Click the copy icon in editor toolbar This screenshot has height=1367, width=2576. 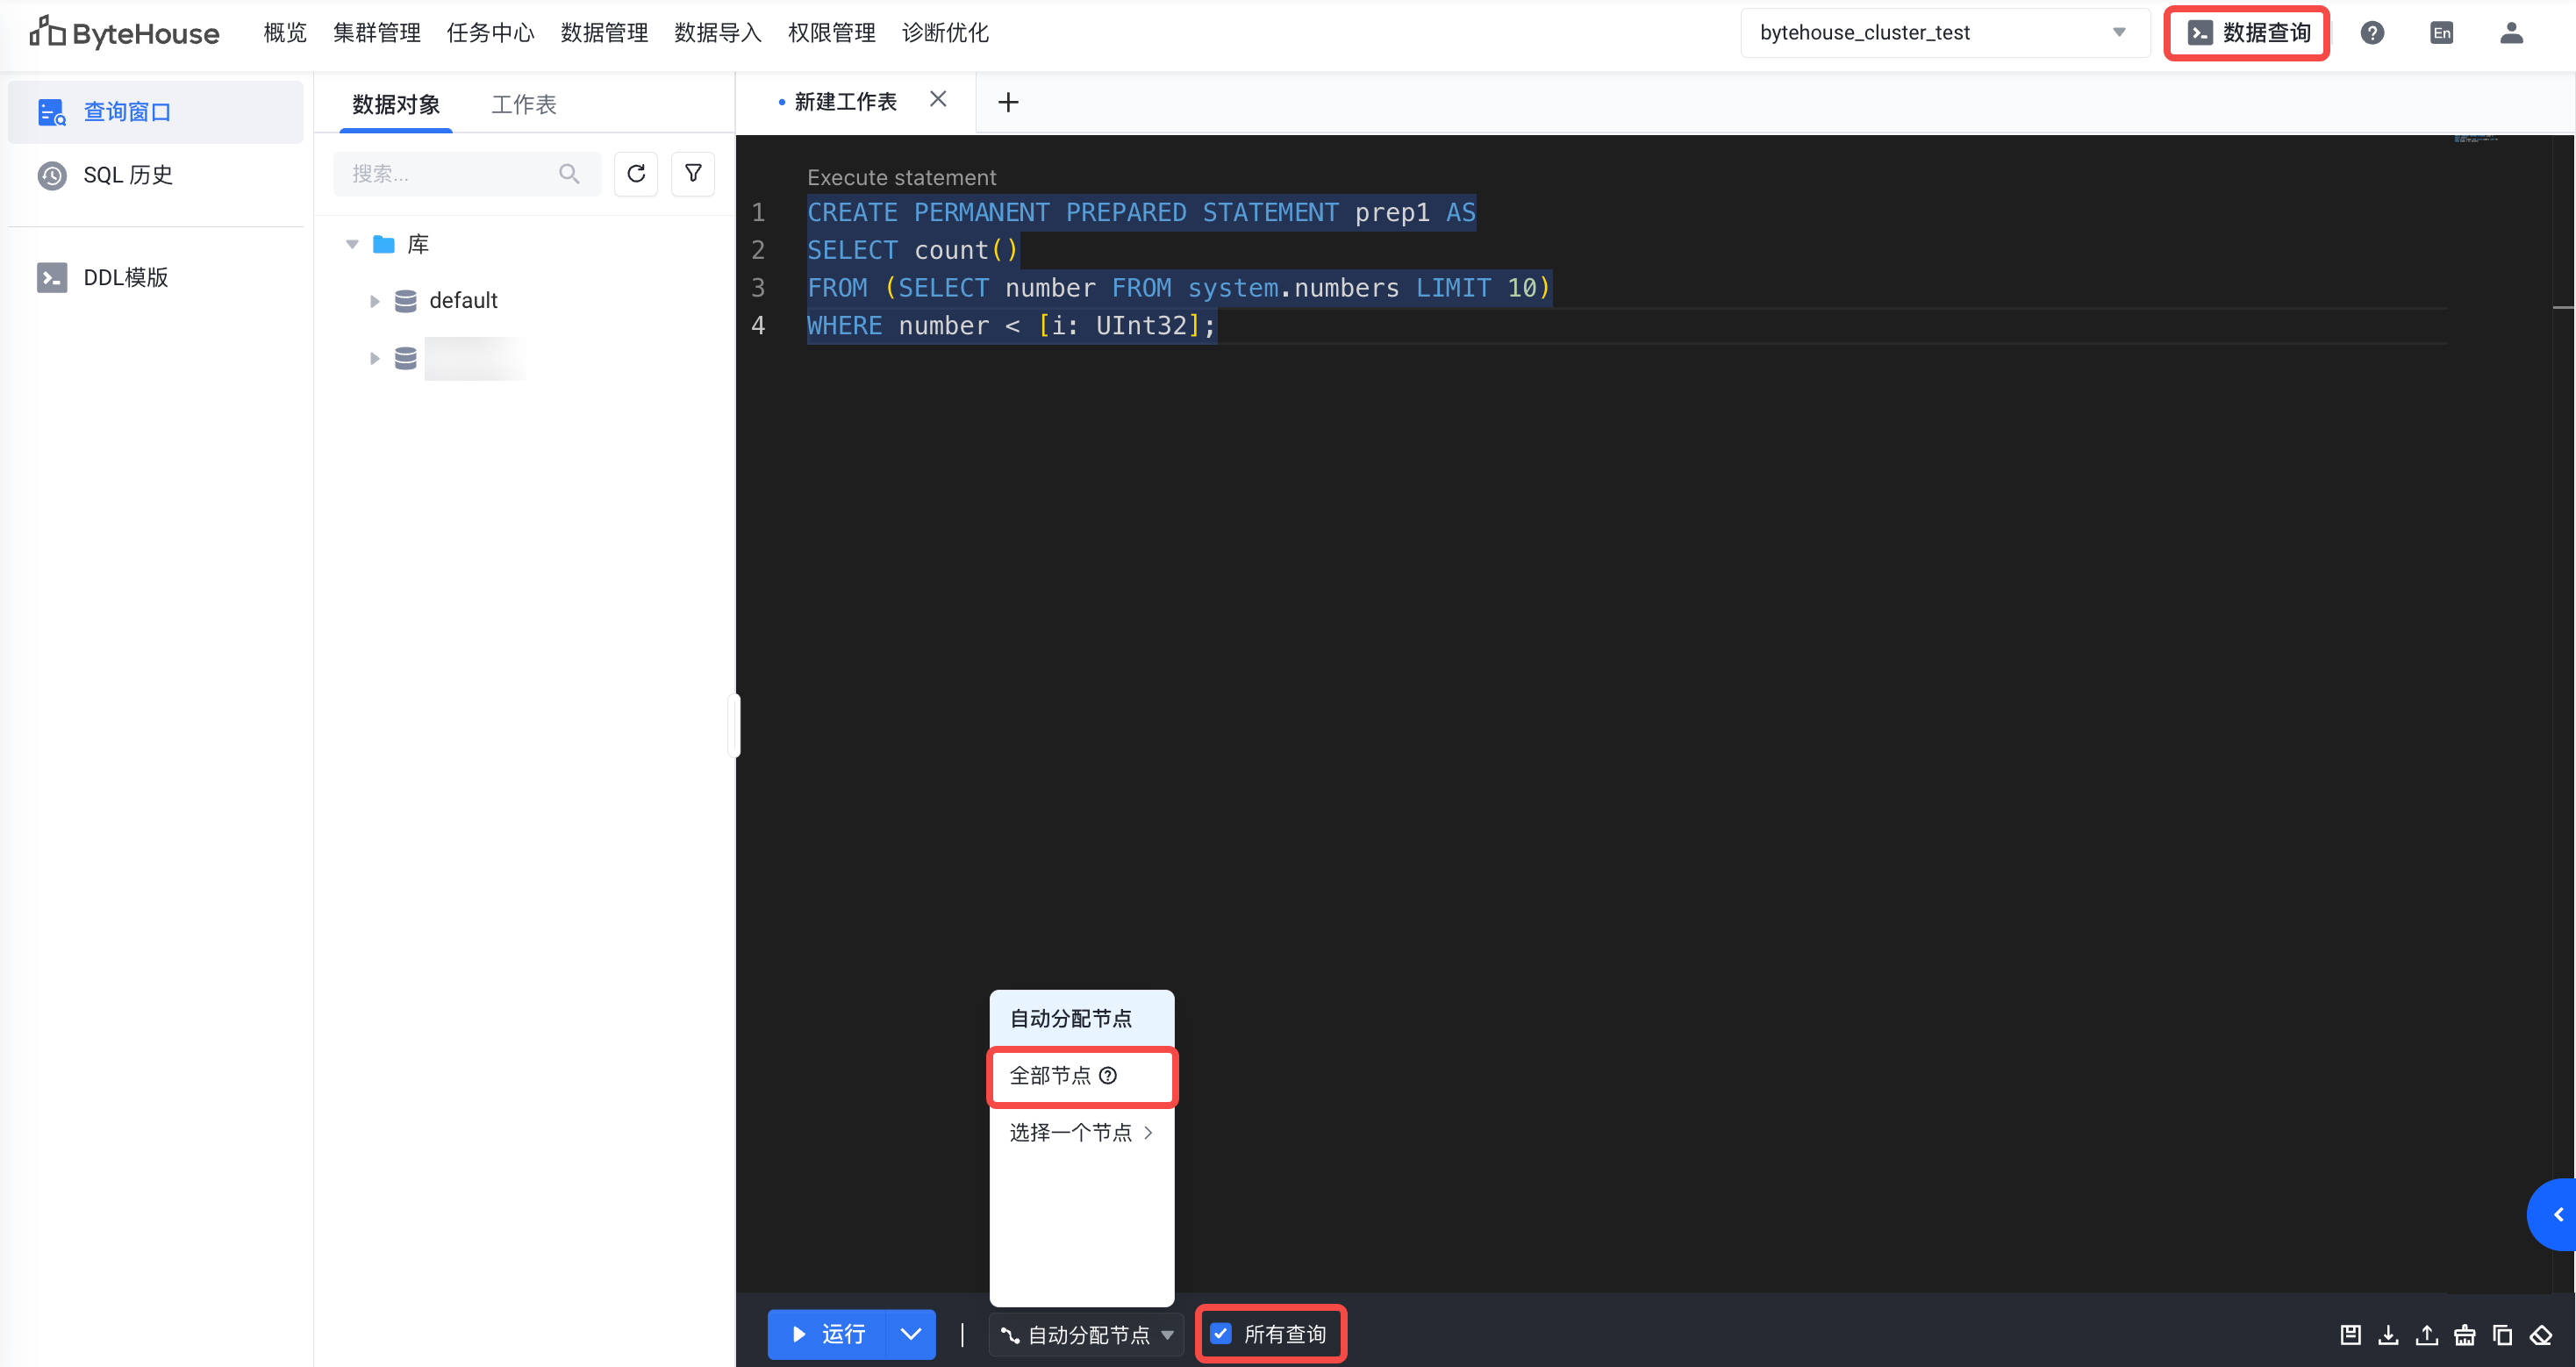click(2502, 1334)
